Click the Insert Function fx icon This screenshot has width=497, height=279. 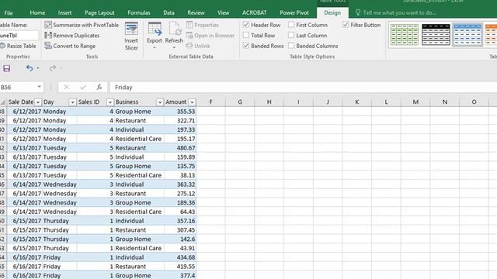click(x=99, y=87)
